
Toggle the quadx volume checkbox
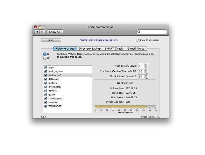click(45, 94)
